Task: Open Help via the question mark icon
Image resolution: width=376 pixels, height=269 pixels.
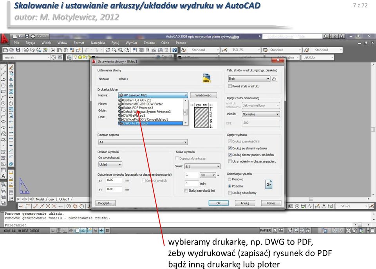Action: [x=175, y=50]
